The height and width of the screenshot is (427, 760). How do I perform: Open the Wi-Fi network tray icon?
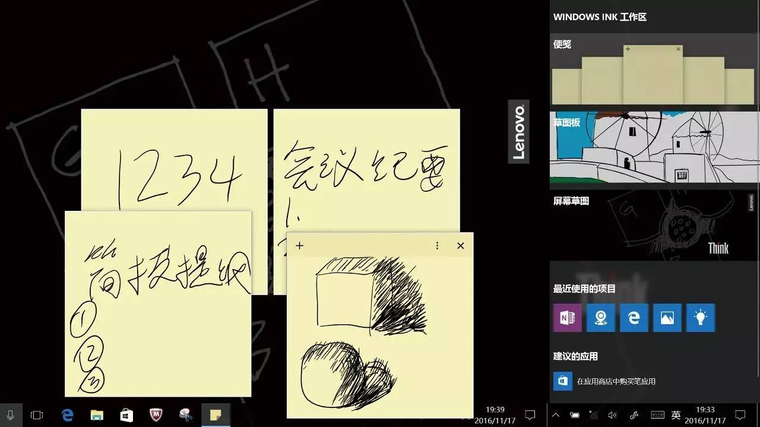[593, 415]
